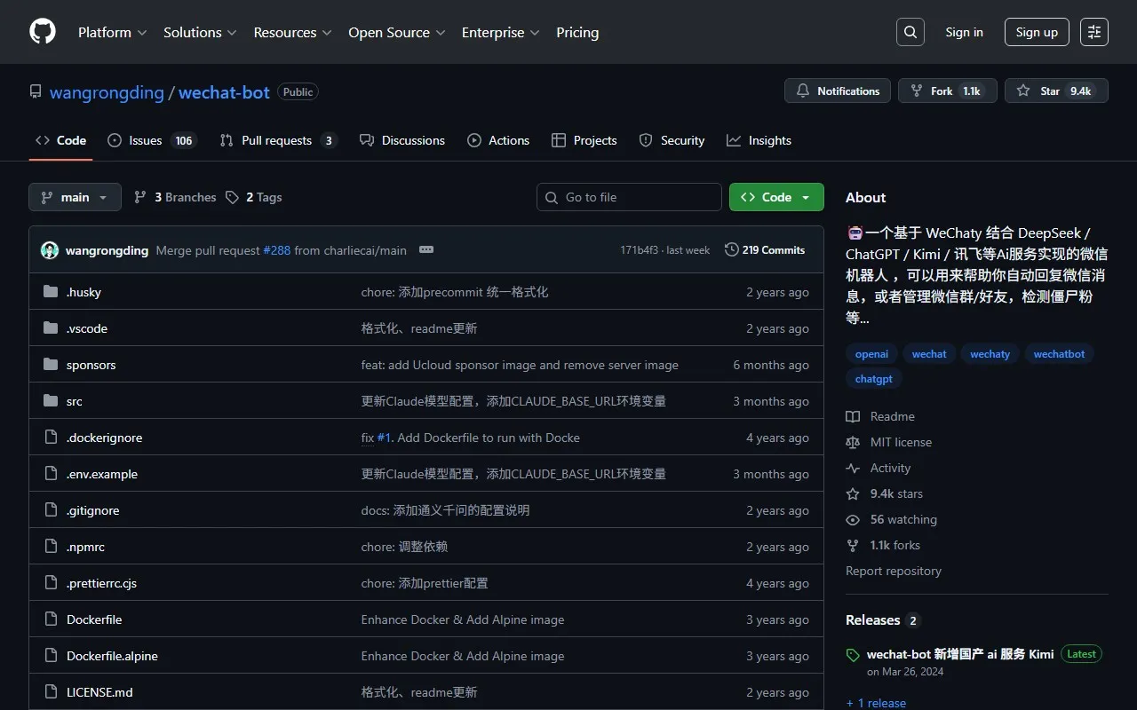Image resolution: width=1137 pixels, height=710 pixels.
Task: Click the GitHub logo icon
Action: click(42, 32)
